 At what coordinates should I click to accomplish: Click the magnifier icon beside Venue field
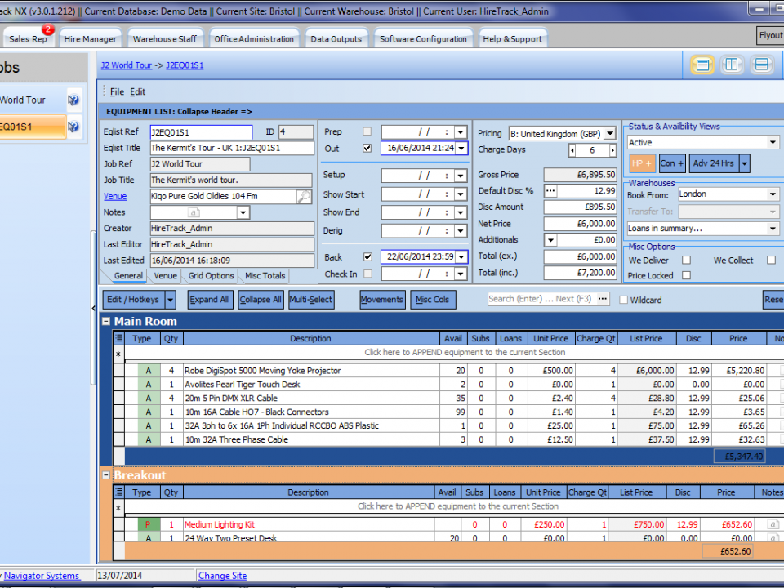click(x=304, y=197)
